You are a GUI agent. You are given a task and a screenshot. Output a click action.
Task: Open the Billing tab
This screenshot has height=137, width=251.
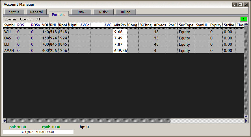126,12
